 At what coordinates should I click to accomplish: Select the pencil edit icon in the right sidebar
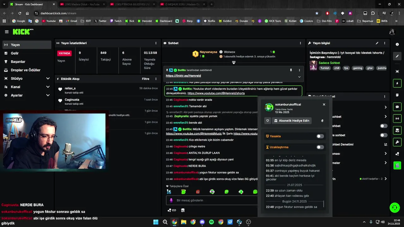[x=397, y=56]
